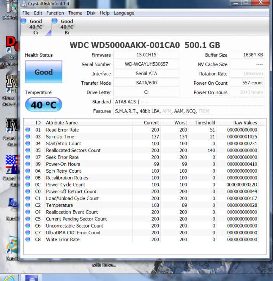
Task: Open the Theme menu
Action: click(75, 13)
